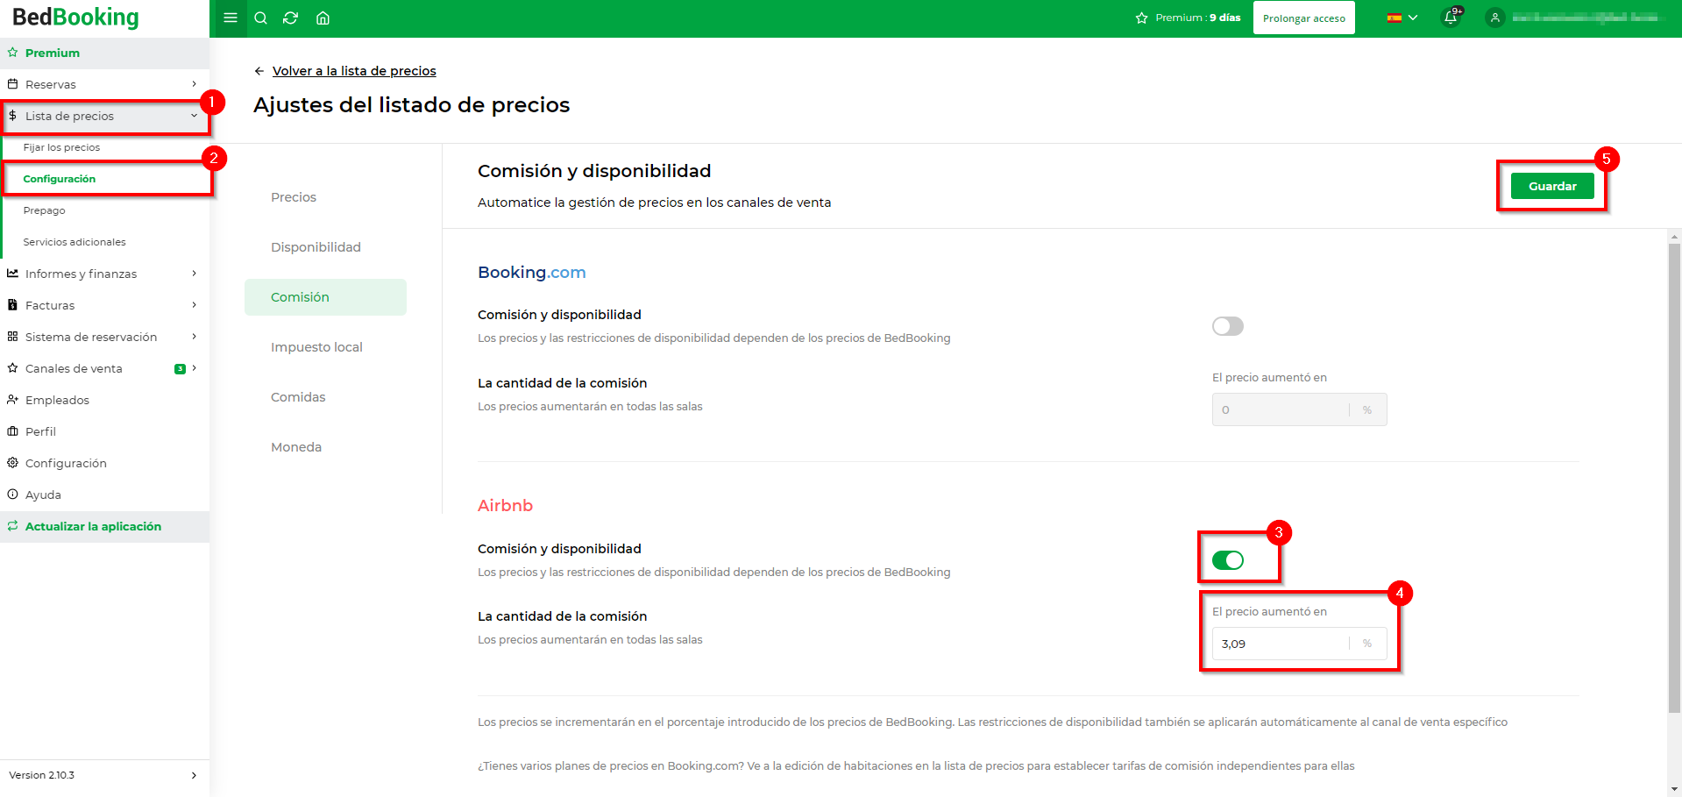
Task: Click the Premium 9 días header label
Action: 1197,18
